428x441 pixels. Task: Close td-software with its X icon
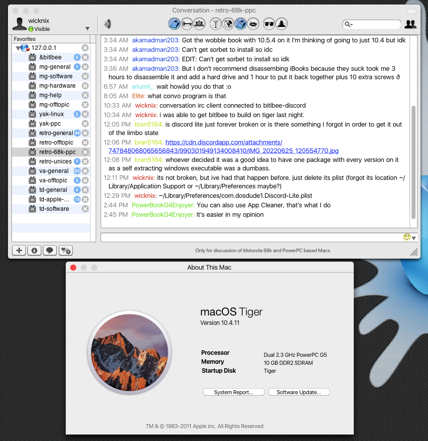coord(85,209)
